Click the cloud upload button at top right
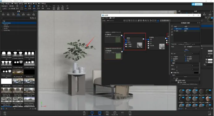This screenshot has height=116, width=214. click(x=197, y=4)
